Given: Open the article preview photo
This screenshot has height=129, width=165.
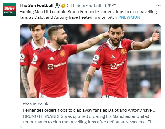Looking at the screenshot, I should [x=90, y=61].
